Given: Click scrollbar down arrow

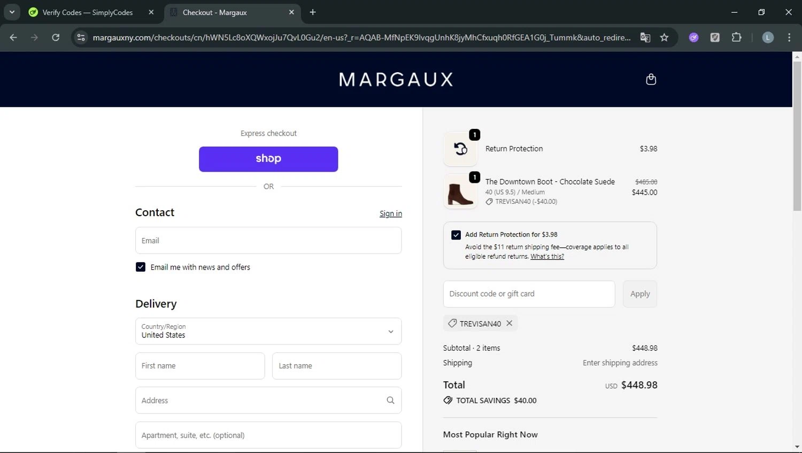Looking at the screenshot, I should click(797, 447).
